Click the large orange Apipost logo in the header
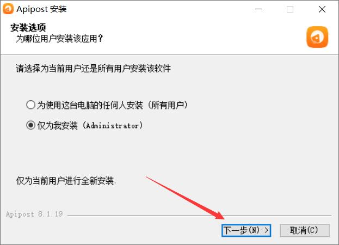339x245 pixels. coord(317,37)
